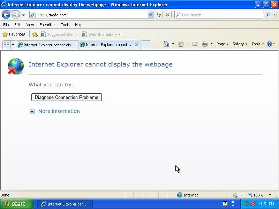
Task: Open the Page command bar menu
Action: click(x=223, y=44)
